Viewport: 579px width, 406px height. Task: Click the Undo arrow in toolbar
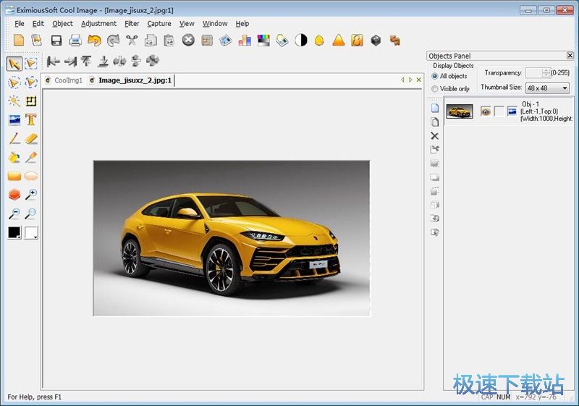(94, 41)
